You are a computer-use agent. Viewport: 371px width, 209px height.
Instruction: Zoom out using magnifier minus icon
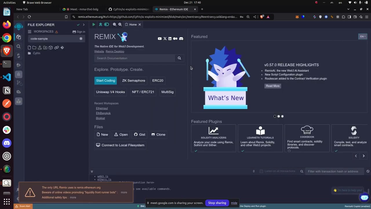tap(114, 25)
